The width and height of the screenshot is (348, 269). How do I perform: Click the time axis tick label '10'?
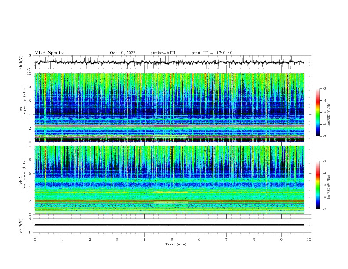309,240
